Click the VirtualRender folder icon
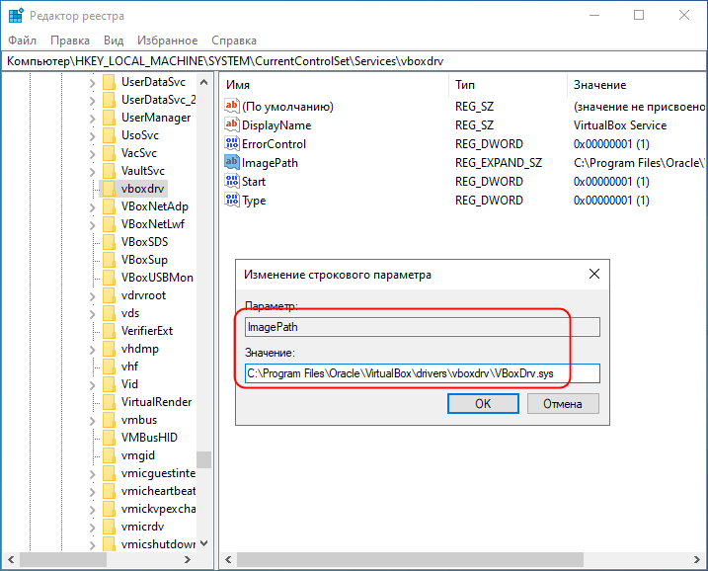 click(x=109, y=402)
